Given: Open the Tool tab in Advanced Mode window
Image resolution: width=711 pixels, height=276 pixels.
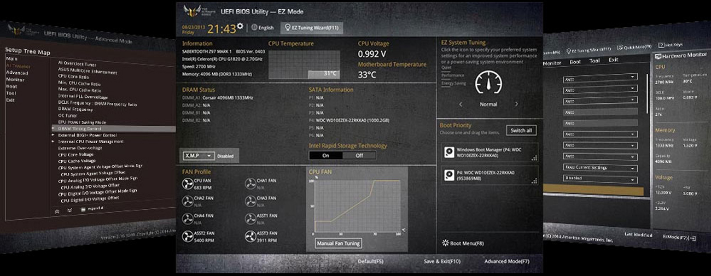Looking at the screenshot, I should pos(595,61).
